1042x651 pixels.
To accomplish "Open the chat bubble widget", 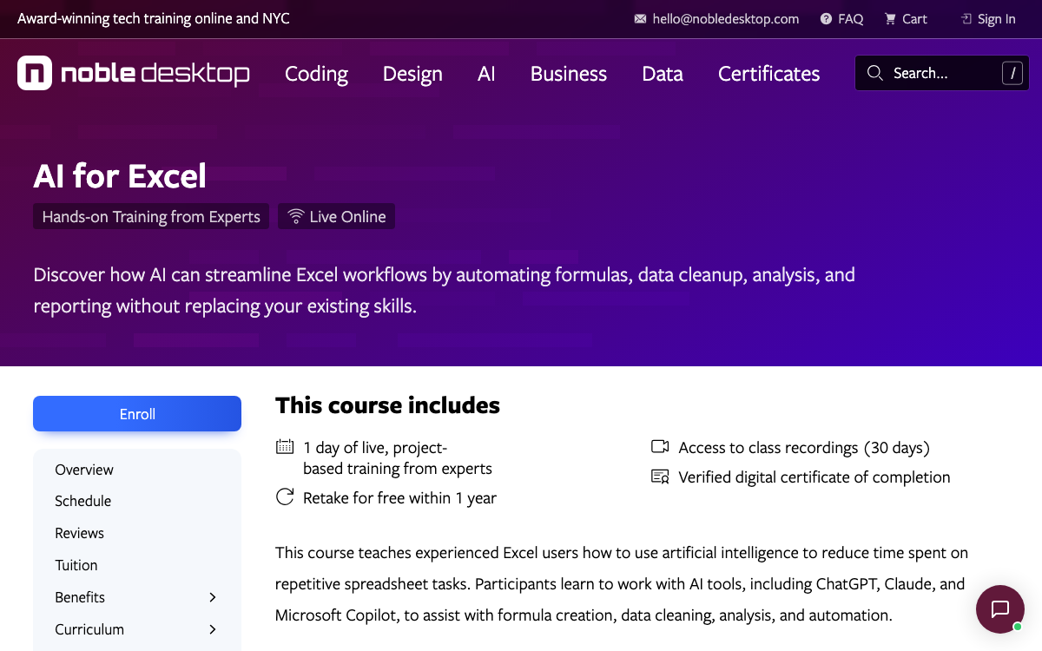I will [1000, 608].
